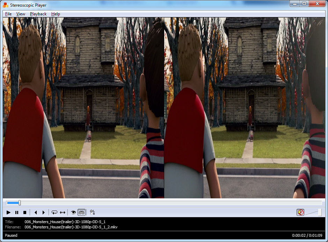Click the left-eye video frame
This screenshot has height=242, width=328.
click(83, 108)
